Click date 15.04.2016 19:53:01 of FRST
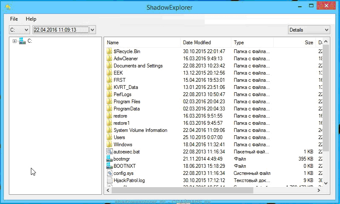The image size is (340, 204). [204, 80]
